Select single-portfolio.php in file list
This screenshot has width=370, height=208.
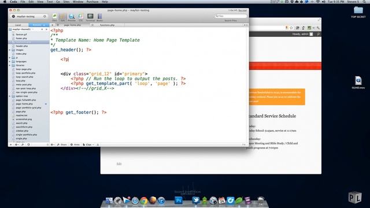(26, 135)
